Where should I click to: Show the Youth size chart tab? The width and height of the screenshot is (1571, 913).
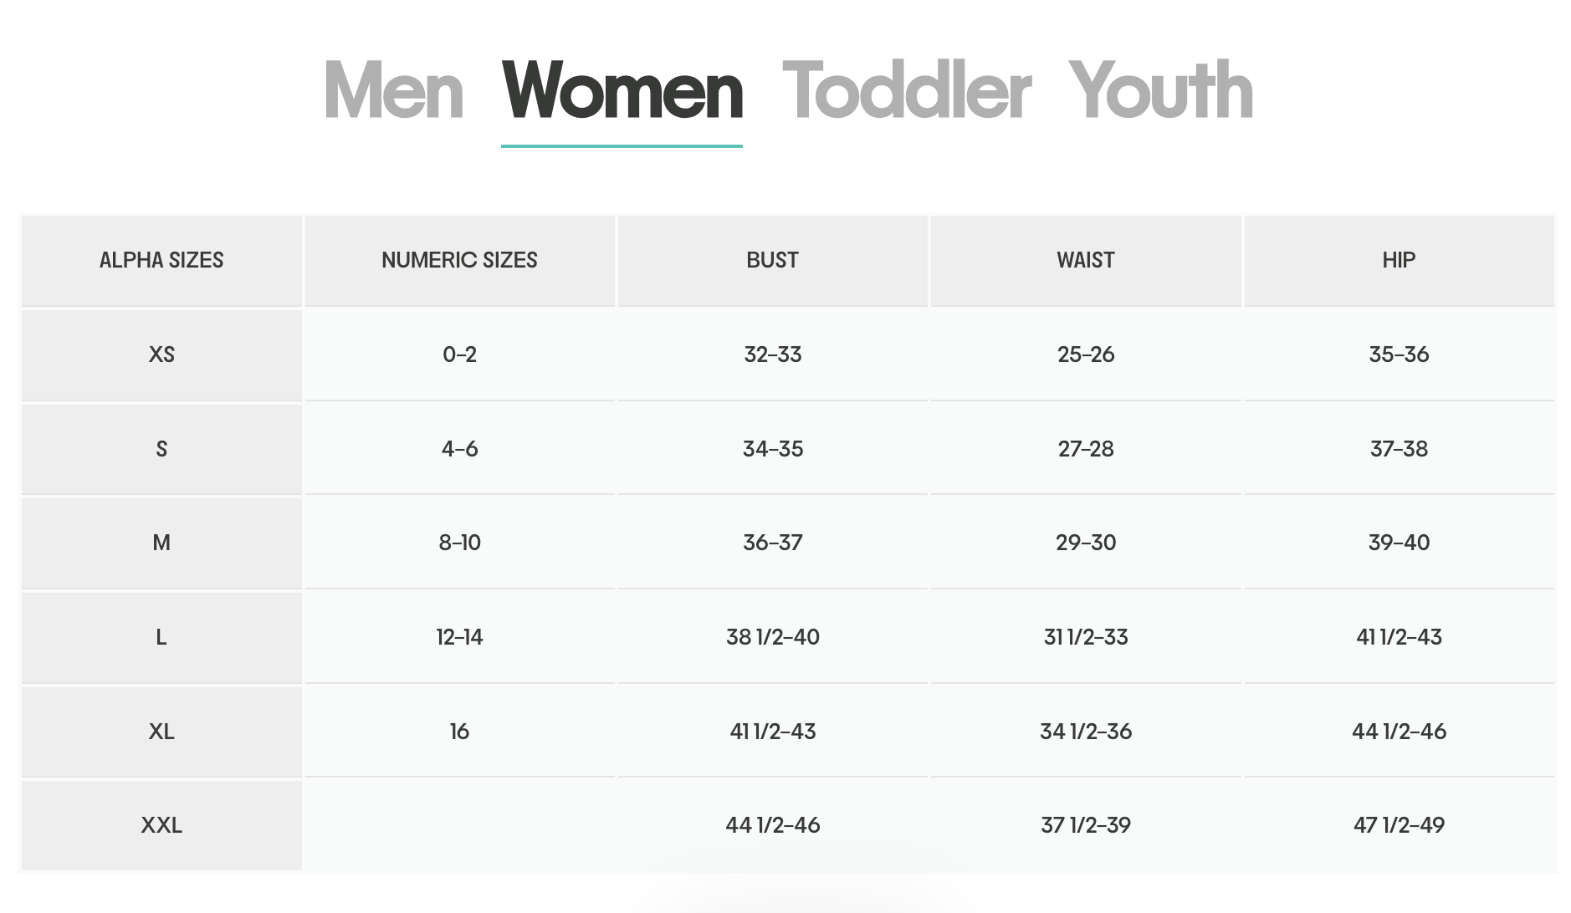pyautogui.click(x=1160, y=91)
